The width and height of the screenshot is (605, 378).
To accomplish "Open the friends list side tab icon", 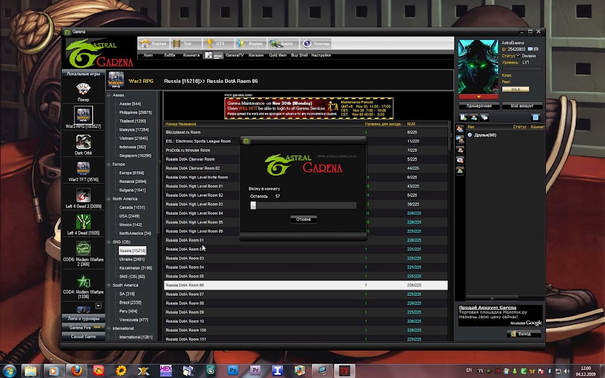I will coord(460,129).
